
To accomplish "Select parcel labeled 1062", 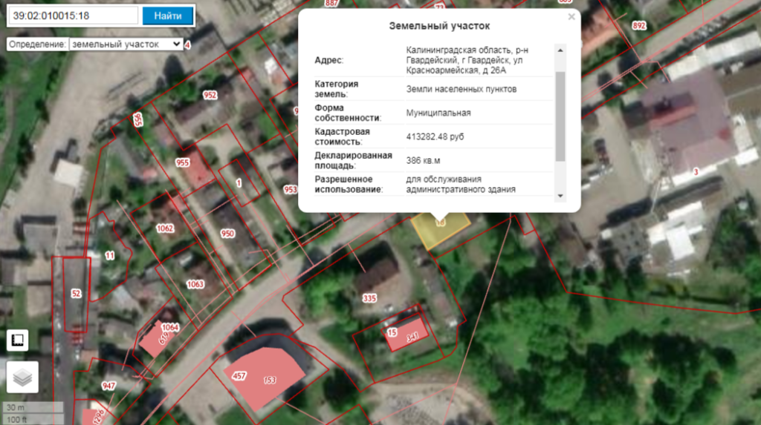I will tap(165, 228).
